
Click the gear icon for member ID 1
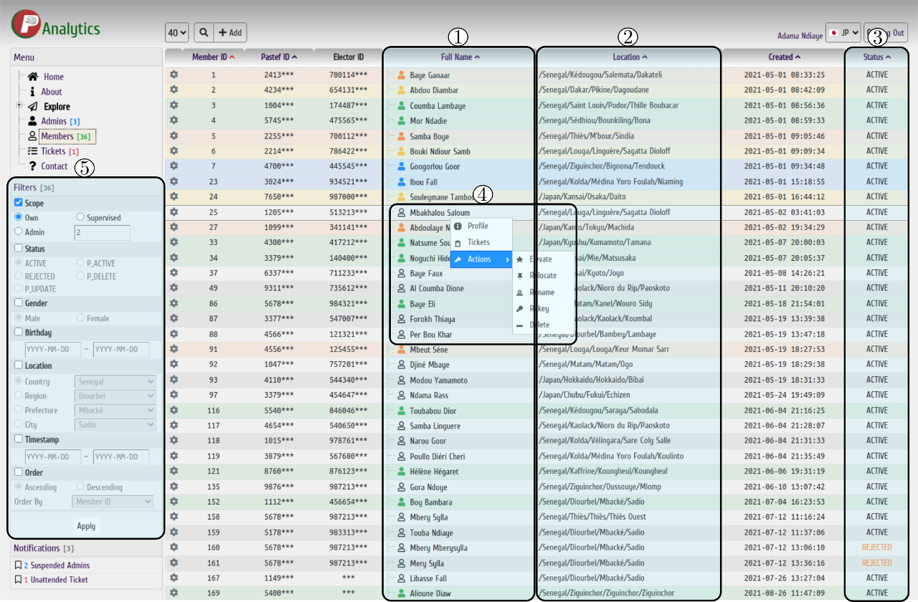coord(174,75)
